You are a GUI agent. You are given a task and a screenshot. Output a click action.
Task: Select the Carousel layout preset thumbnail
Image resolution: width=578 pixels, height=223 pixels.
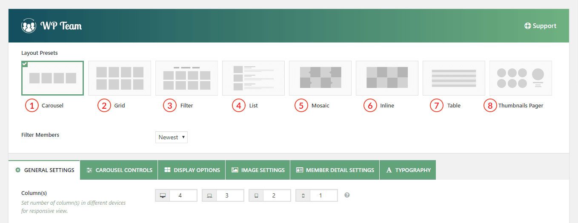[x=52, y=78]
